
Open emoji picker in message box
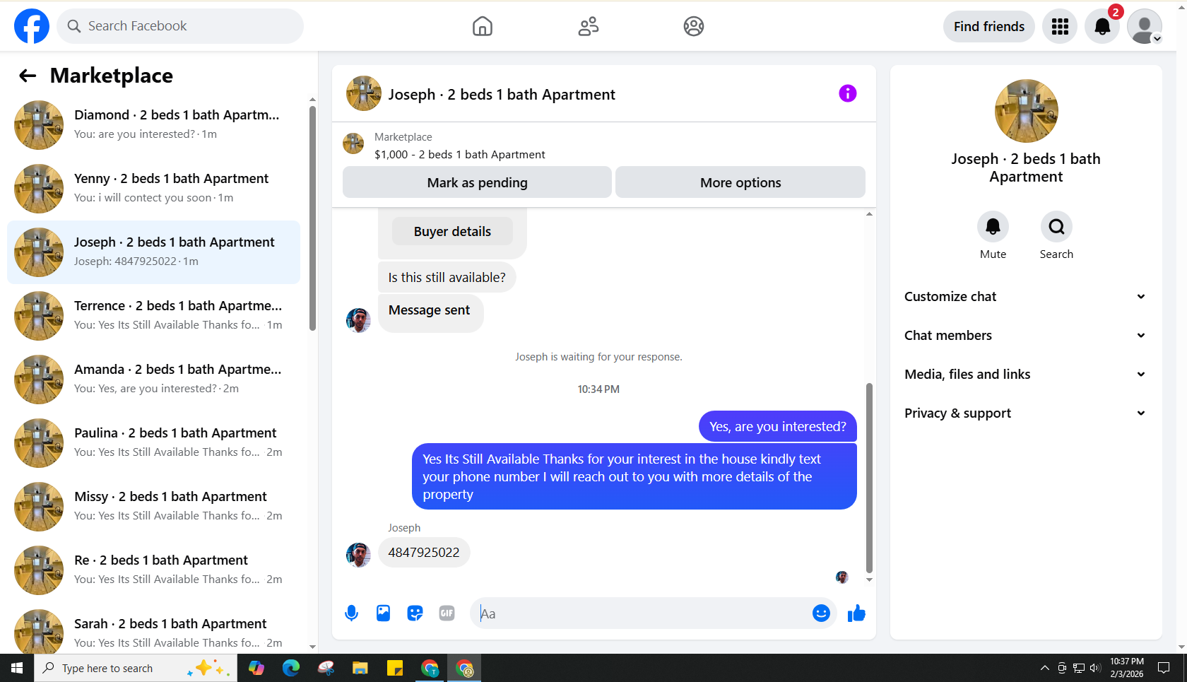[x=821, y=613]
